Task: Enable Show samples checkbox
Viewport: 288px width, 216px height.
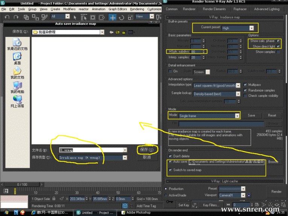Action: point(278,52)
